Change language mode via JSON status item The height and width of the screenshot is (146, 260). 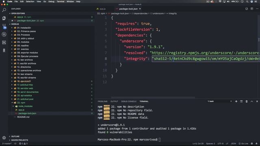pos(233,144)
